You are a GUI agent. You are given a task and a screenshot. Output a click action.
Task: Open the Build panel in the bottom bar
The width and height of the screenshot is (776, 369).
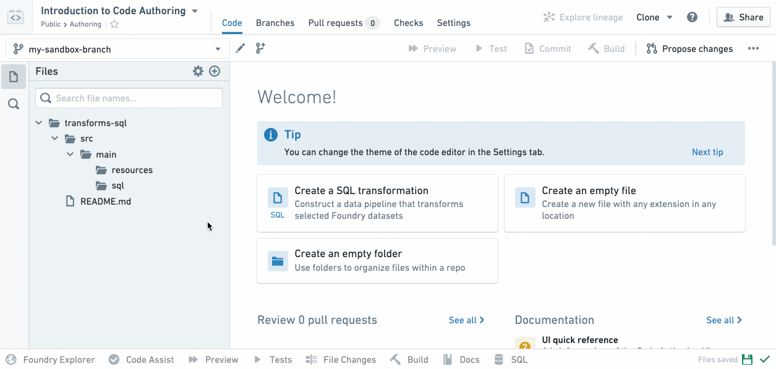coord(409,360)
